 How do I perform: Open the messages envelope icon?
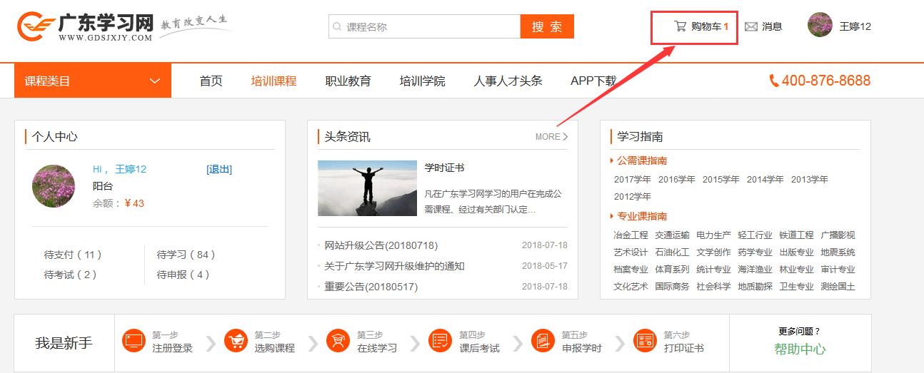(x=750, y=26)
